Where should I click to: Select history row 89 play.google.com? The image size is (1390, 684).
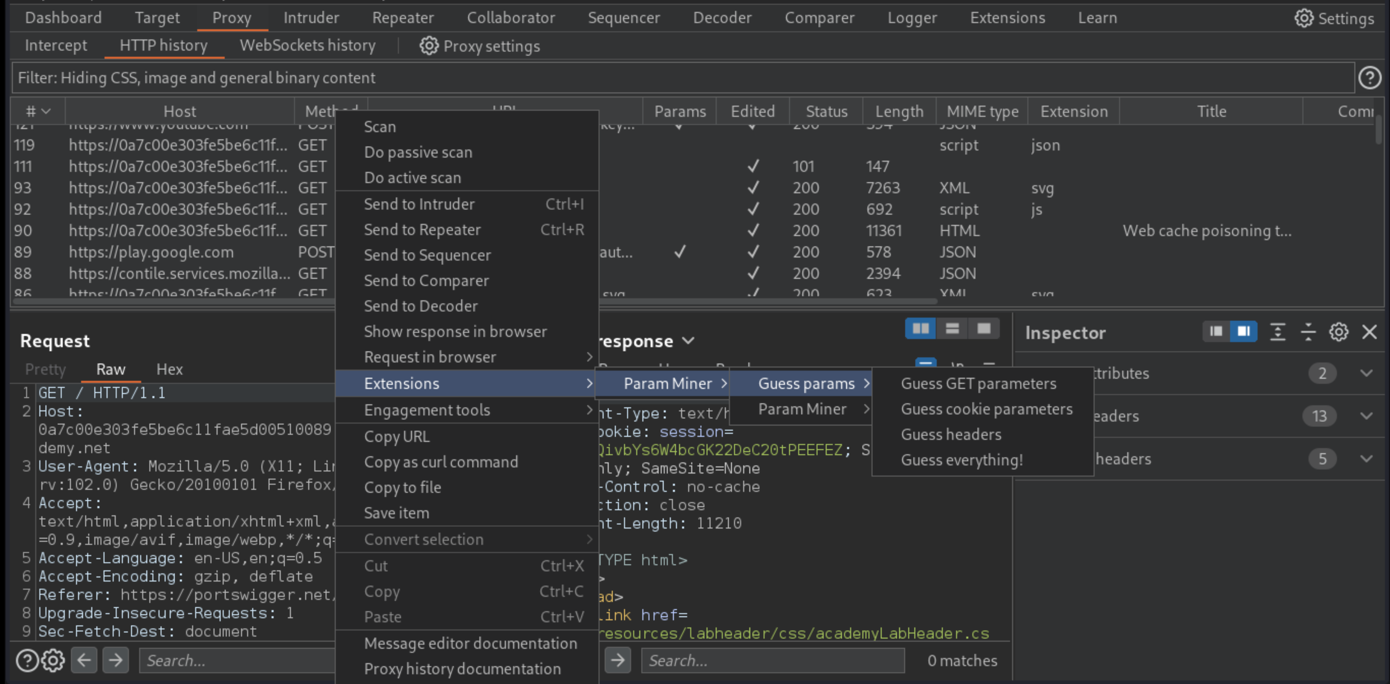[x=693, y=252]
